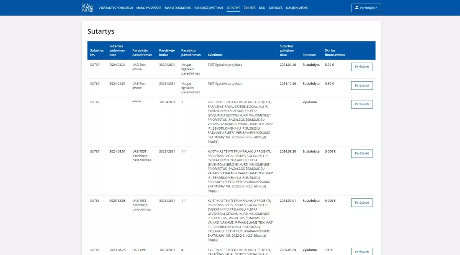Go to PASIBAIGĘ KVIETIMAI
This screenshot has width=460, height=255.
point(208,7)
